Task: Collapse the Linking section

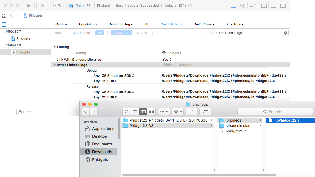Action: pos(55,47)
